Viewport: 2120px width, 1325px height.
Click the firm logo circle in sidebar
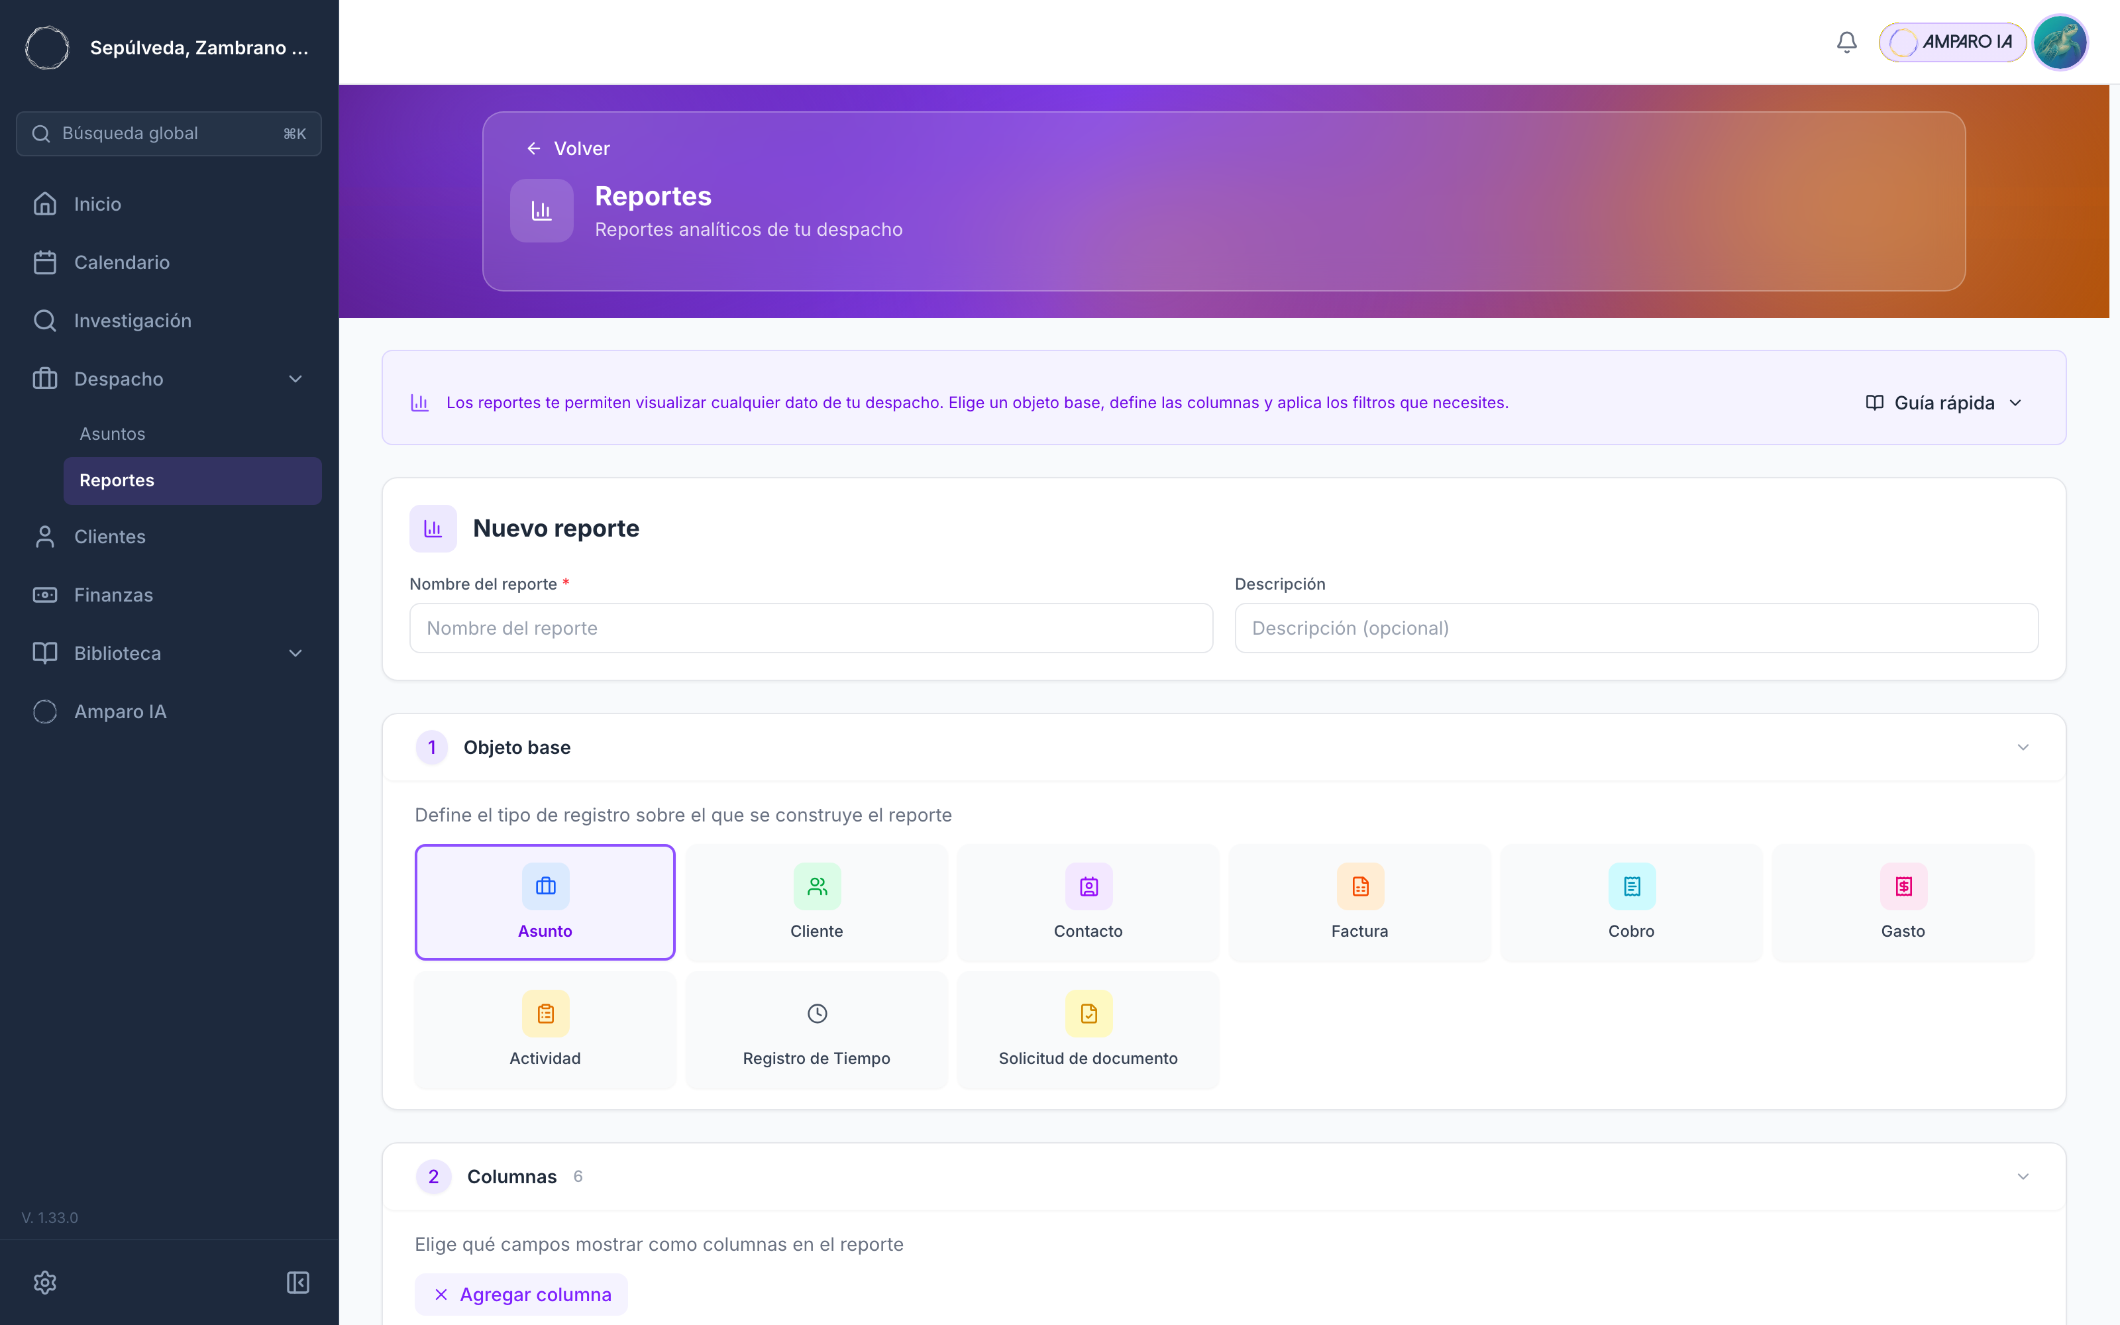tap(47, 47)
